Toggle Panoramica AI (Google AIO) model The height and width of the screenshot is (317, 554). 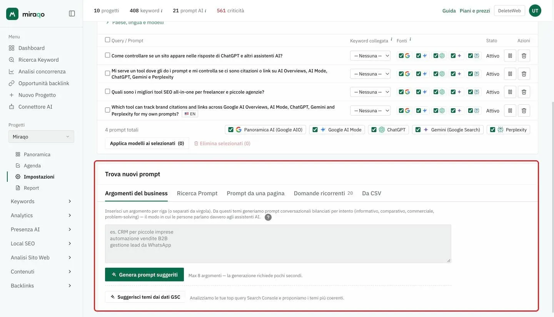pos(265,130)
